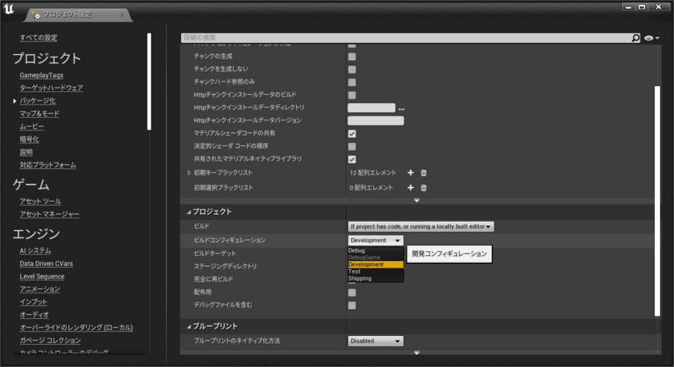Expand the 初期キーブラックリスト array
Screen dimensions: 674x367
(x=190, y=173)
